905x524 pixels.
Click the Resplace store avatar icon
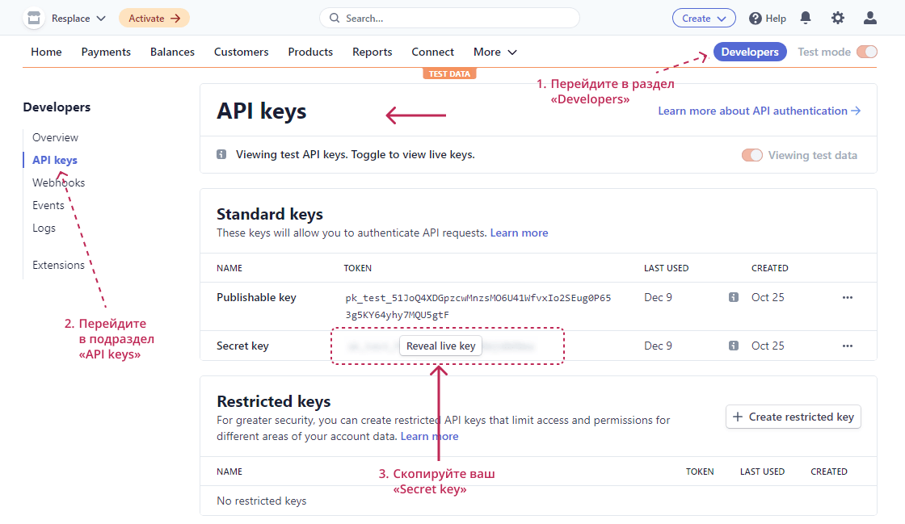[x=34, y=19]
